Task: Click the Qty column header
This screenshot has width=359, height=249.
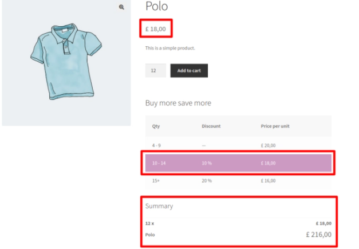Action: (x=156, y=126)
